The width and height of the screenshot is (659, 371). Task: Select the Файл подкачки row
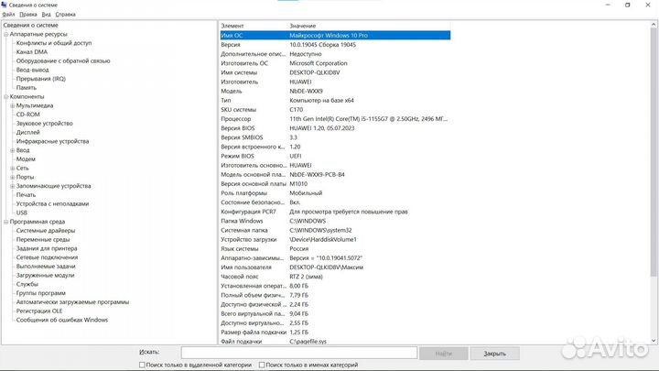(335, 342)
